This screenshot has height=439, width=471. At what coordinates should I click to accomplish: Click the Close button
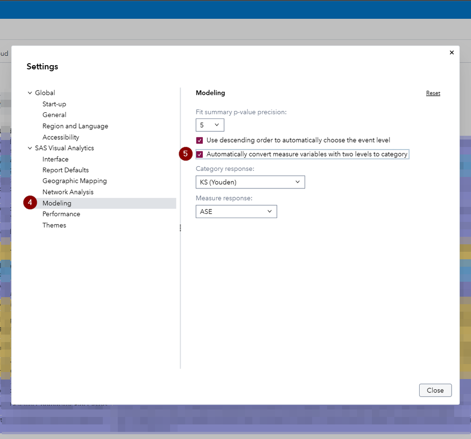435,390
